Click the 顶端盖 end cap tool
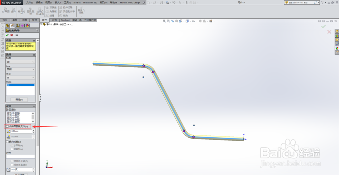The image size is (339, 175). [x=51, y=7]
